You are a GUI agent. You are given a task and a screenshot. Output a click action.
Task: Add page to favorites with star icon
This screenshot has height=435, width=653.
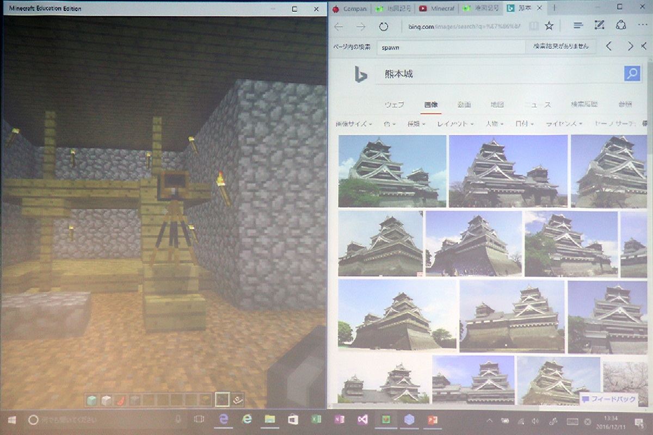549,26
